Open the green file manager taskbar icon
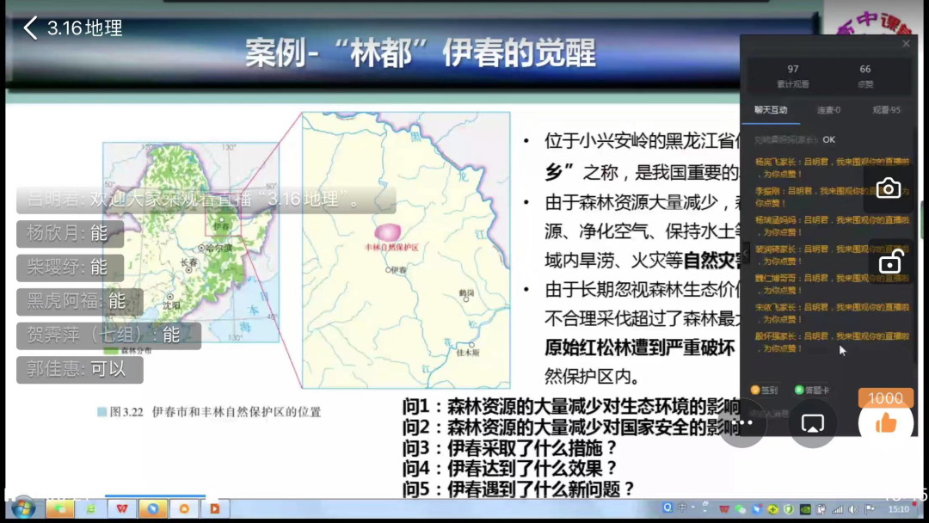929x523 pixels. (60, 508)
